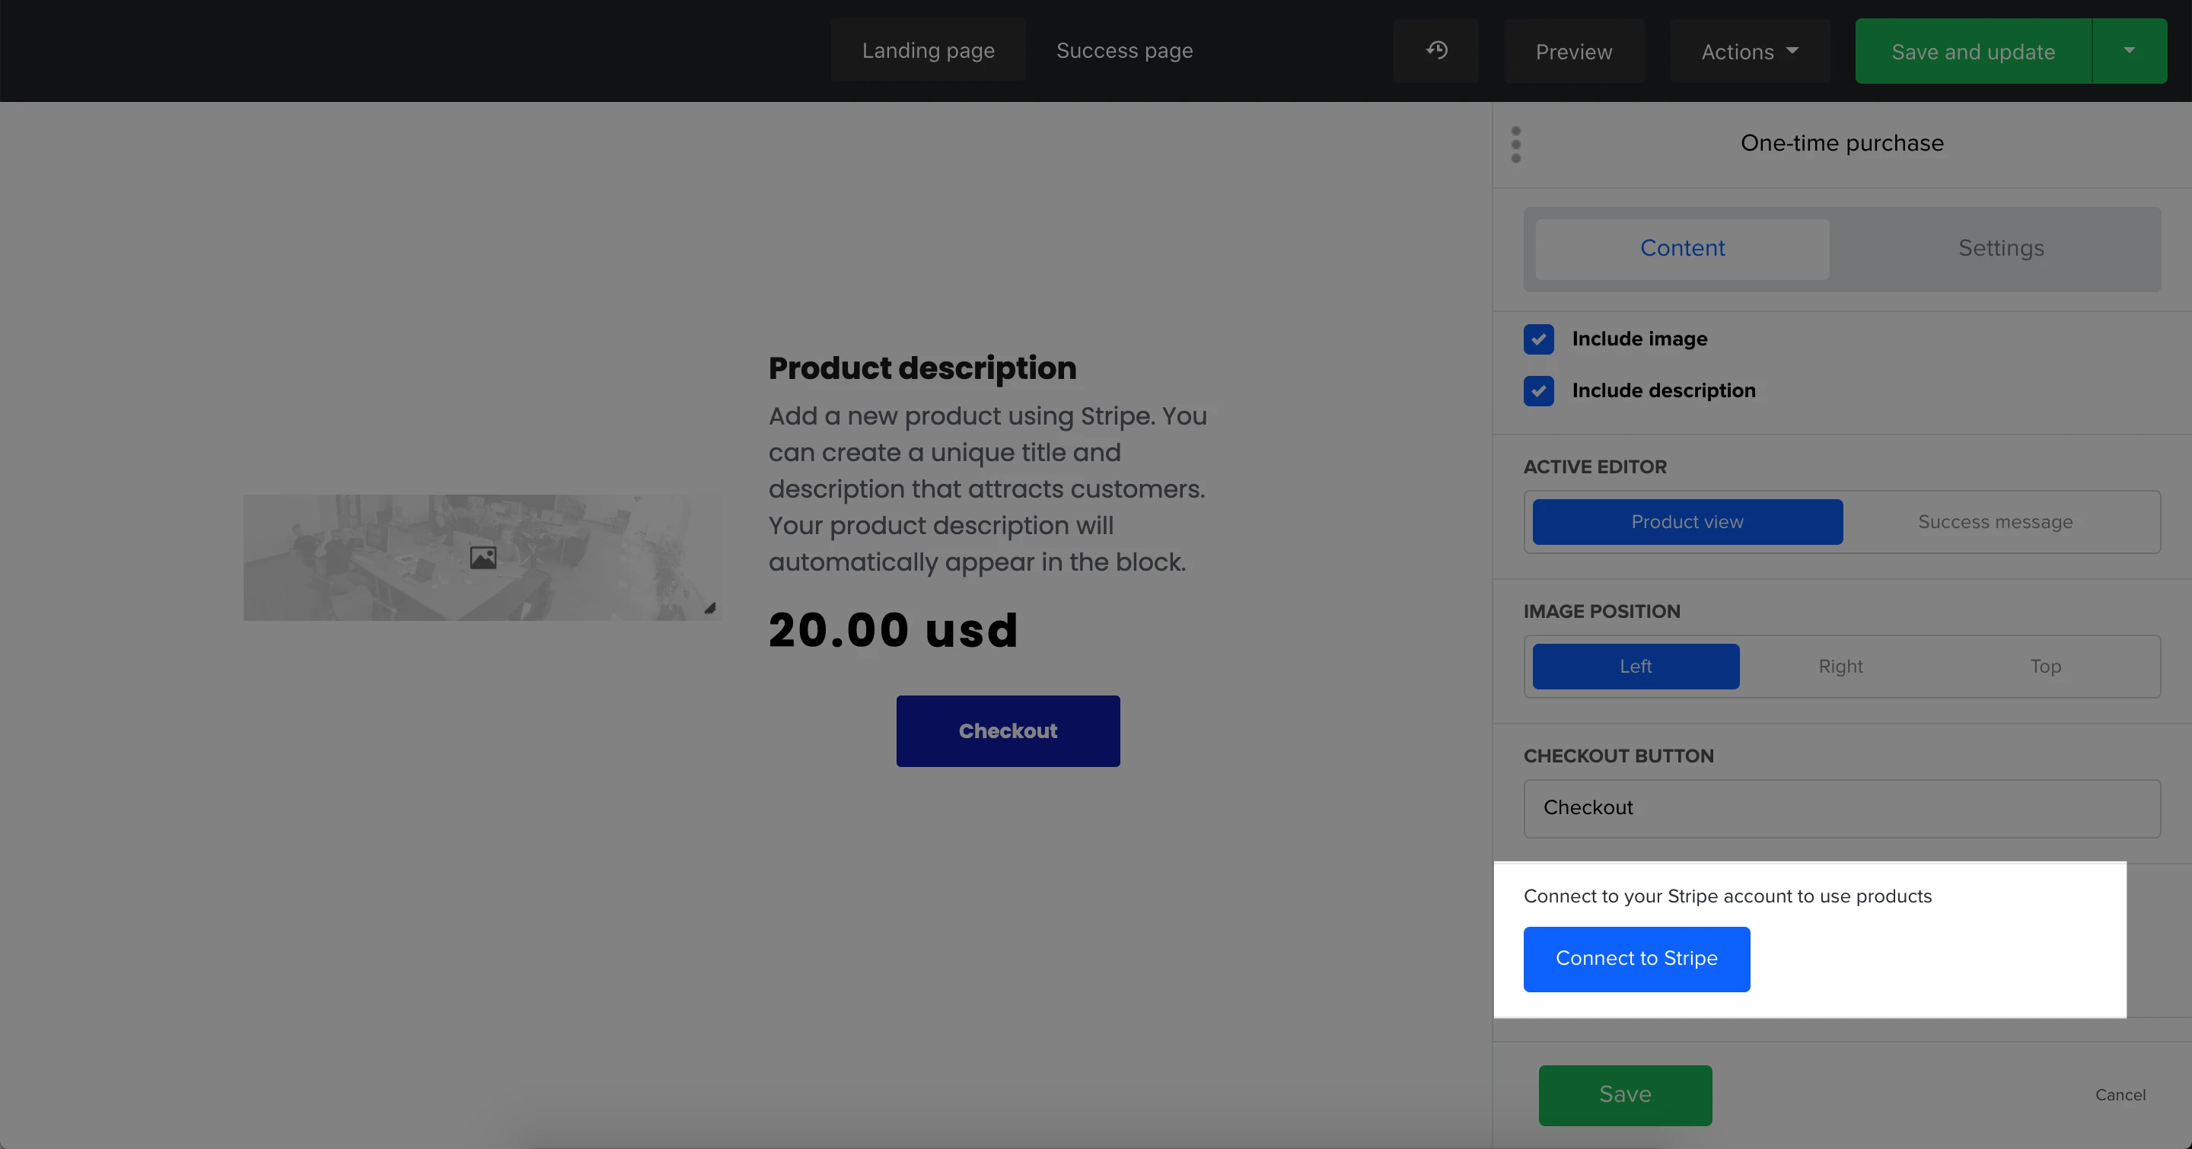The width and height of the screenshot is (2192, 1149).
Task: Click the resize handle on product image
Action: point(709,608)
